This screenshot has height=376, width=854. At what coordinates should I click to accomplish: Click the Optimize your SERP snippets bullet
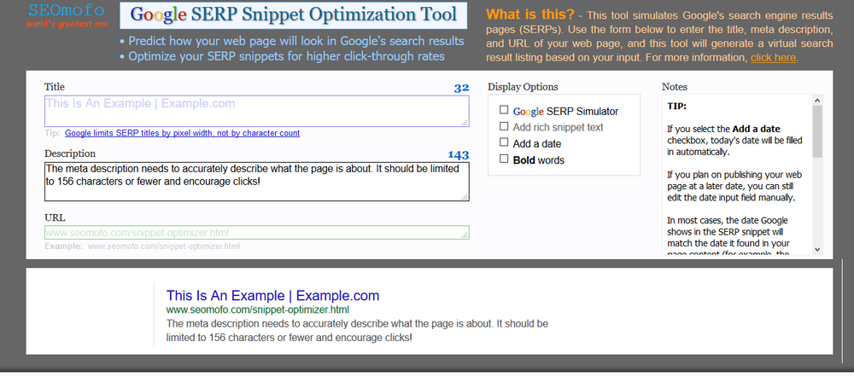click(x=282, y=56)
